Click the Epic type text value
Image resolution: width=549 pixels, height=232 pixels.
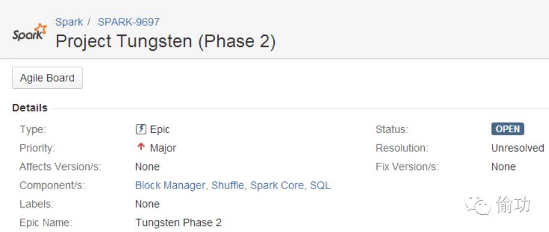[x=160, y=129]
